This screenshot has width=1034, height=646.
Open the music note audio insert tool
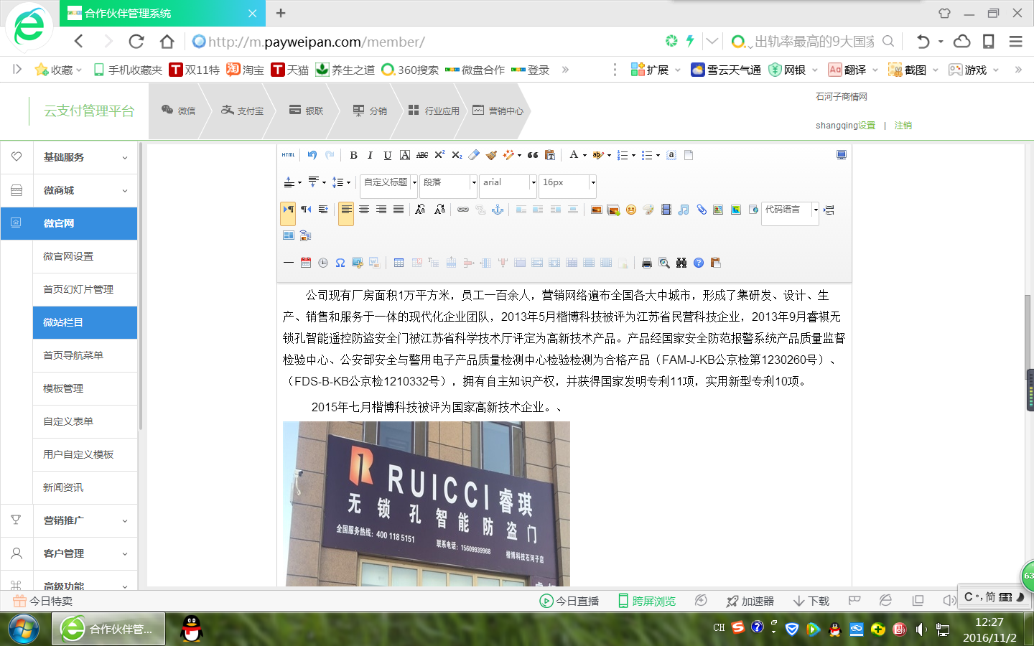click(x=683, y=210)
